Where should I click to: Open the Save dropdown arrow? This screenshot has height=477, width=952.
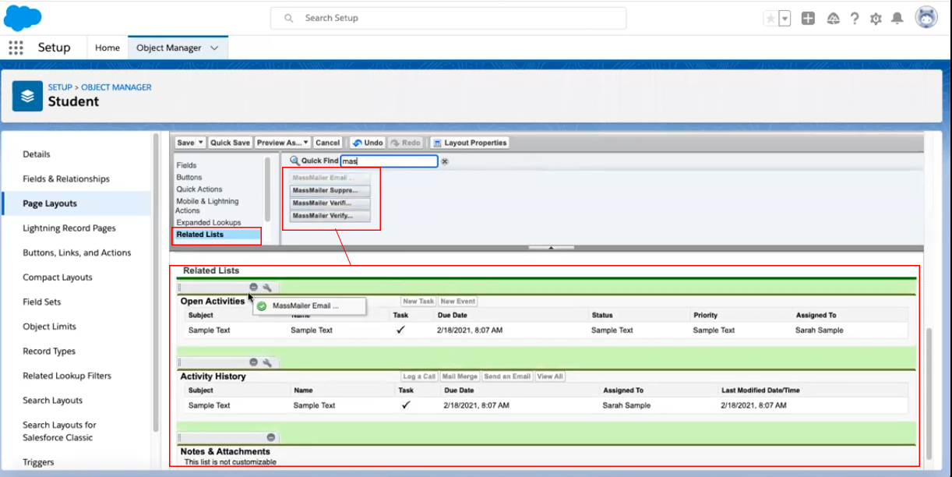[x=201, y=143]
